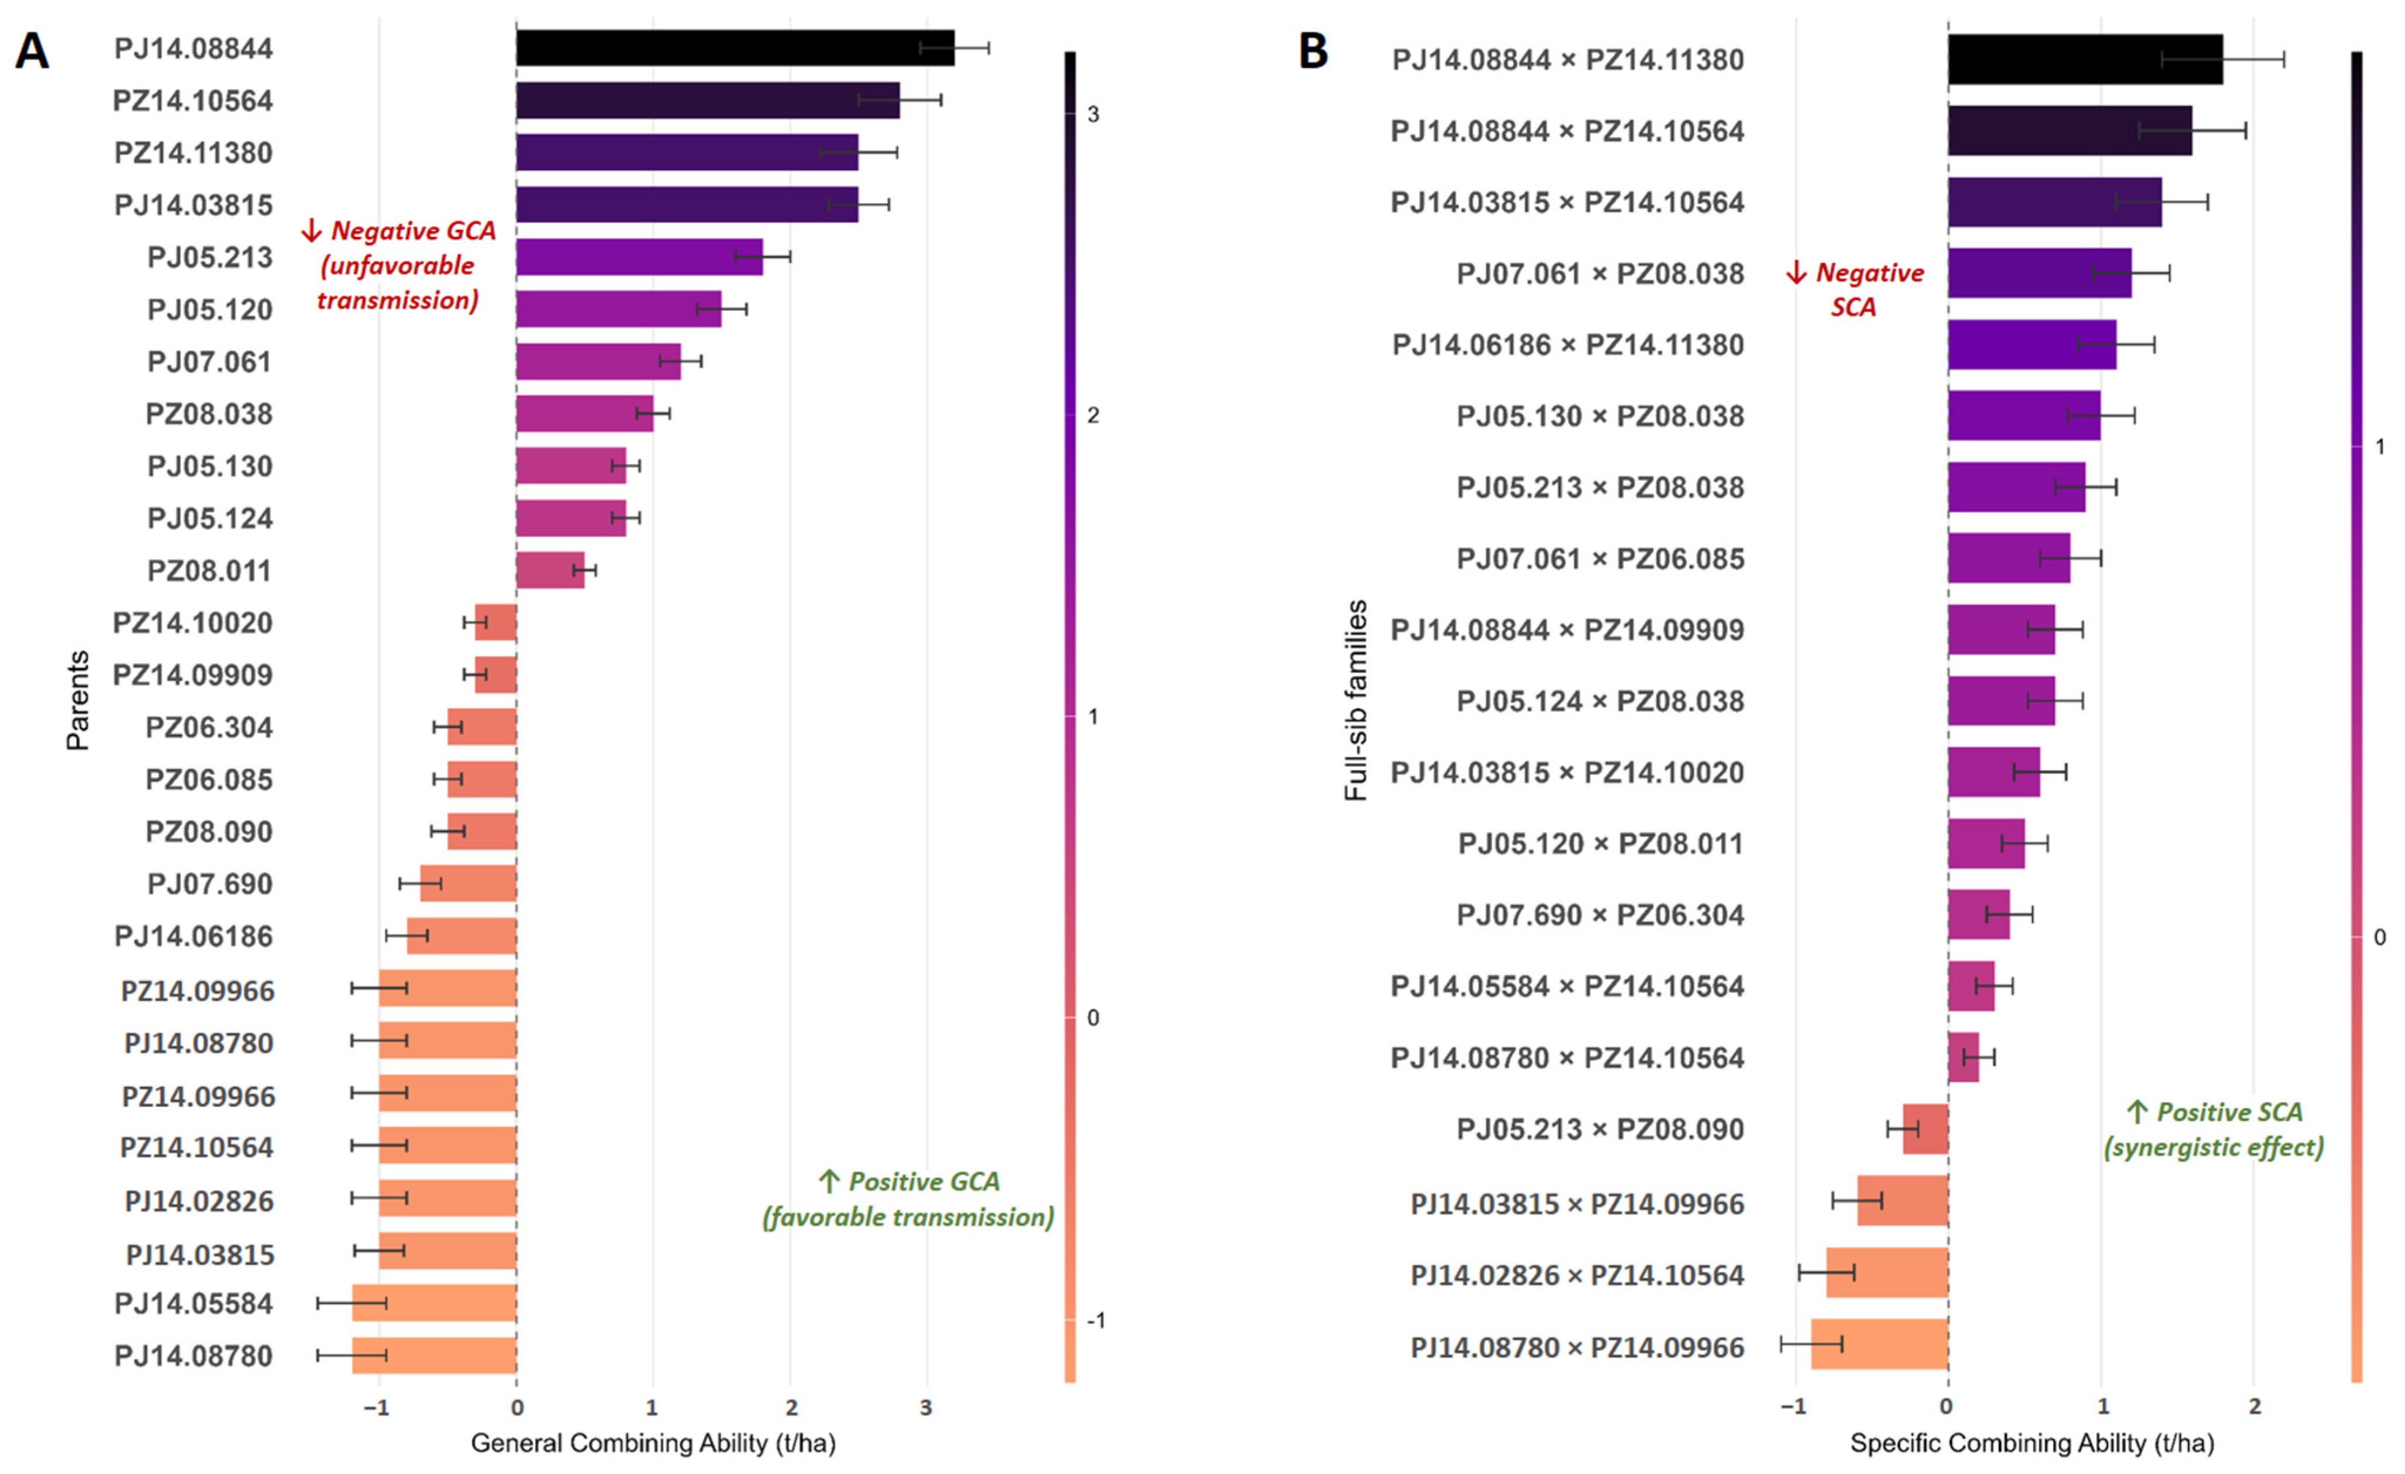Click the Specific Combining Ability axis title
Viewport: 2405px width, 1474px height.
coord(2032,1443)
